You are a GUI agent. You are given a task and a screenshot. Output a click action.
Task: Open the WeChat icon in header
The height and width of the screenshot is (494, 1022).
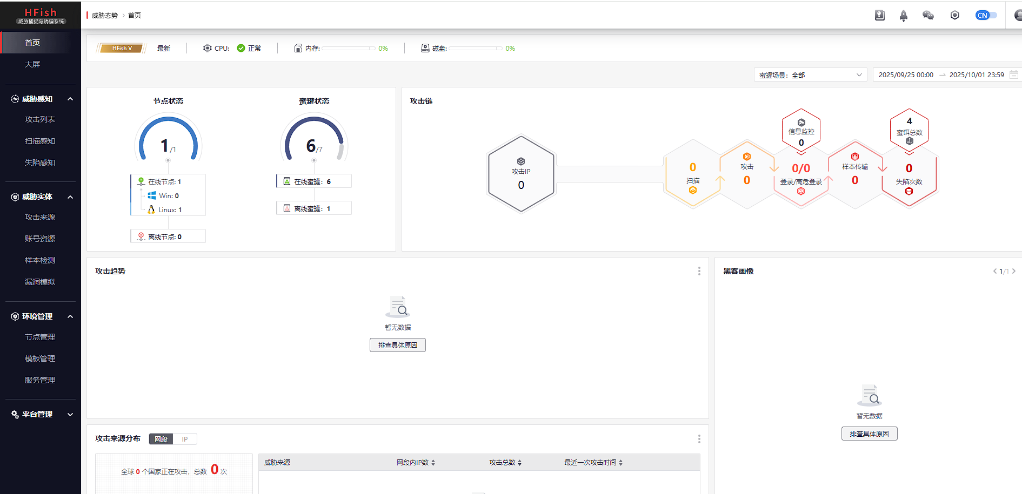tap(928, 16)
